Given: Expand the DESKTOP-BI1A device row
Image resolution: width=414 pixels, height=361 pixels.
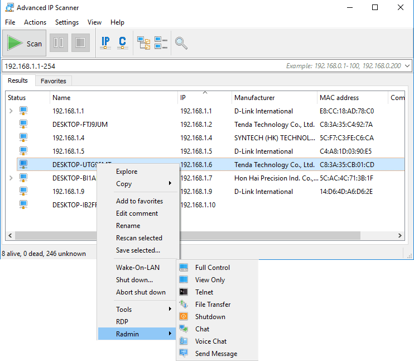Looking at the screenshot, I should [11, 178].
